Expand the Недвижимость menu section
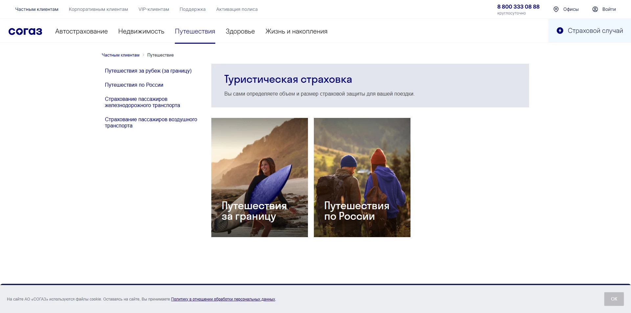The width and height of the screenshot is (631, 313). point(141,31)
